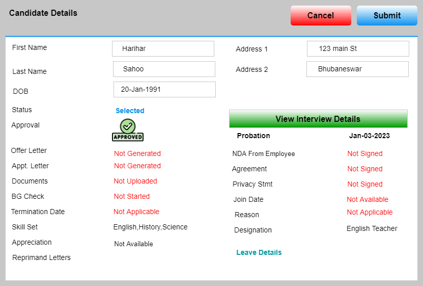The image size is (423, 286).
Task: Click the Termination Date label
Action: coord(38,212)
